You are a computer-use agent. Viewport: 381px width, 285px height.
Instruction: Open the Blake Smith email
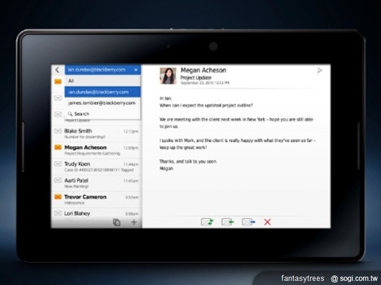pyautogui.click(x=95, y=133)
